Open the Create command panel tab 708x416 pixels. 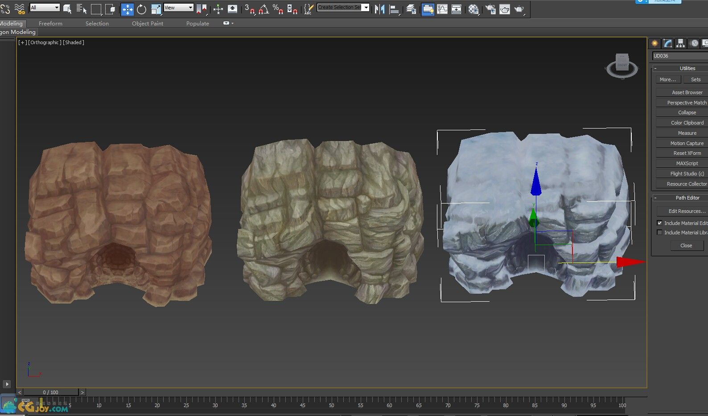[x=654, y=43]
